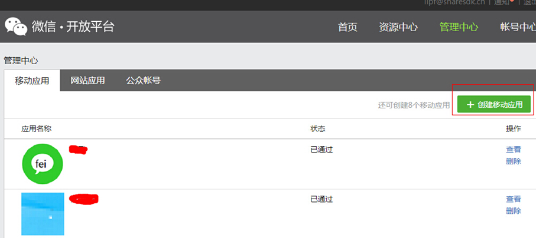Screen dimensions: 536x238
Task: Click the 状态 column header
Action: (x=318, y=128)
